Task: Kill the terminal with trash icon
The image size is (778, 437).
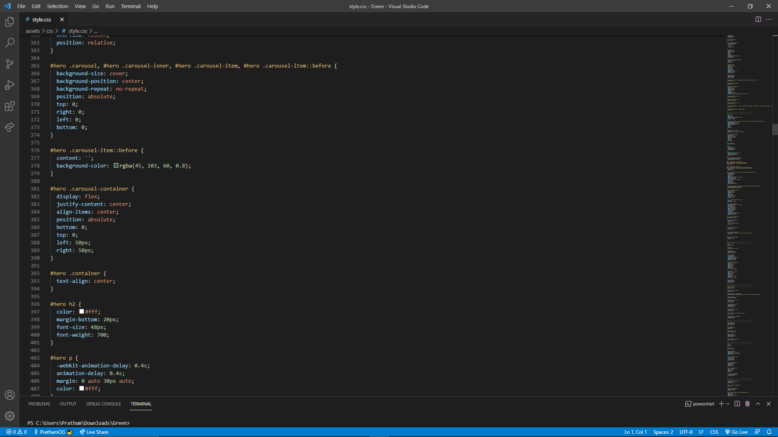Action: pos(748,404)
